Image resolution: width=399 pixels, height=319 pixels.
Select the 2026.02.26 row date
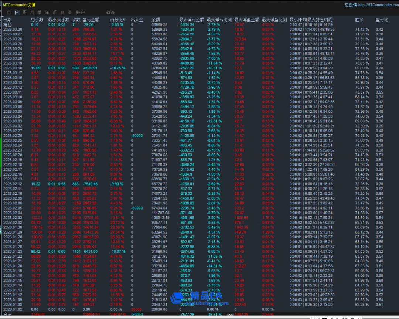[x=13, y=136]
